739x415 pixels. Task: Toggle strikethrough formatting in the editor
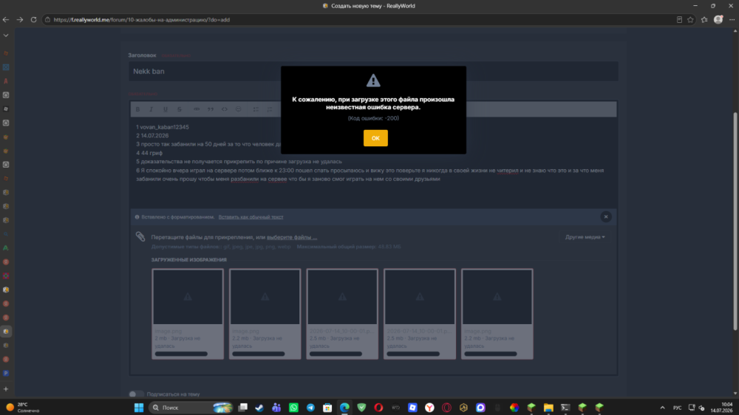[x=179, y=109]
